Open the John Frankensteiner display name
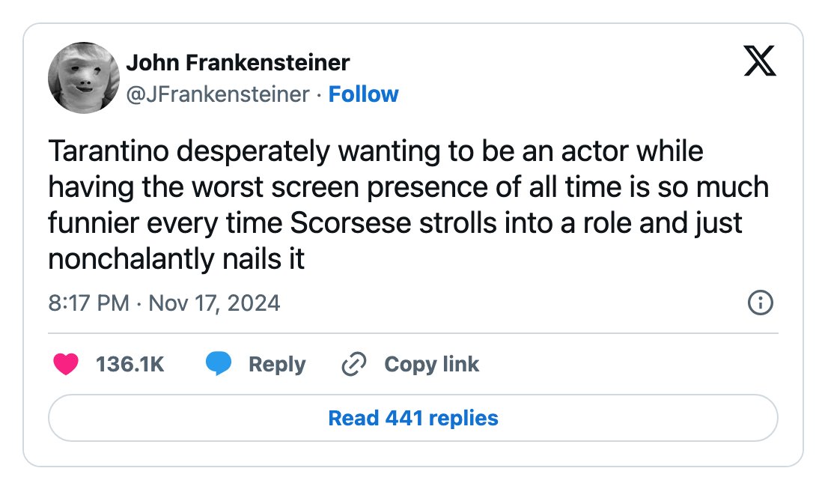822x489 pixels. click(237, 63)
